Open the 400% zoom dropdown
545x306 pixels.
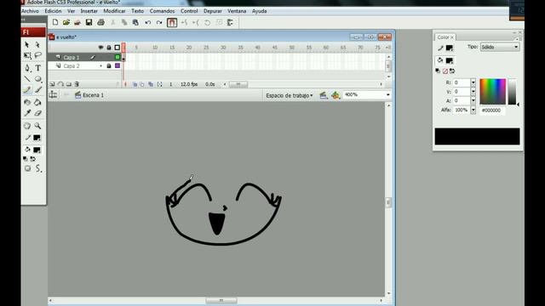pos(388,94)
